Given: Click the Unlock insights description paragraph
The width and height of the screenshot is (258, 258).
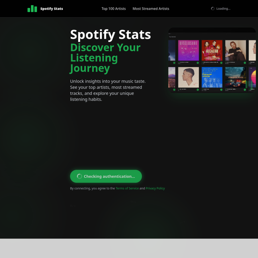Looking at the screenshot, I should 108,90.
